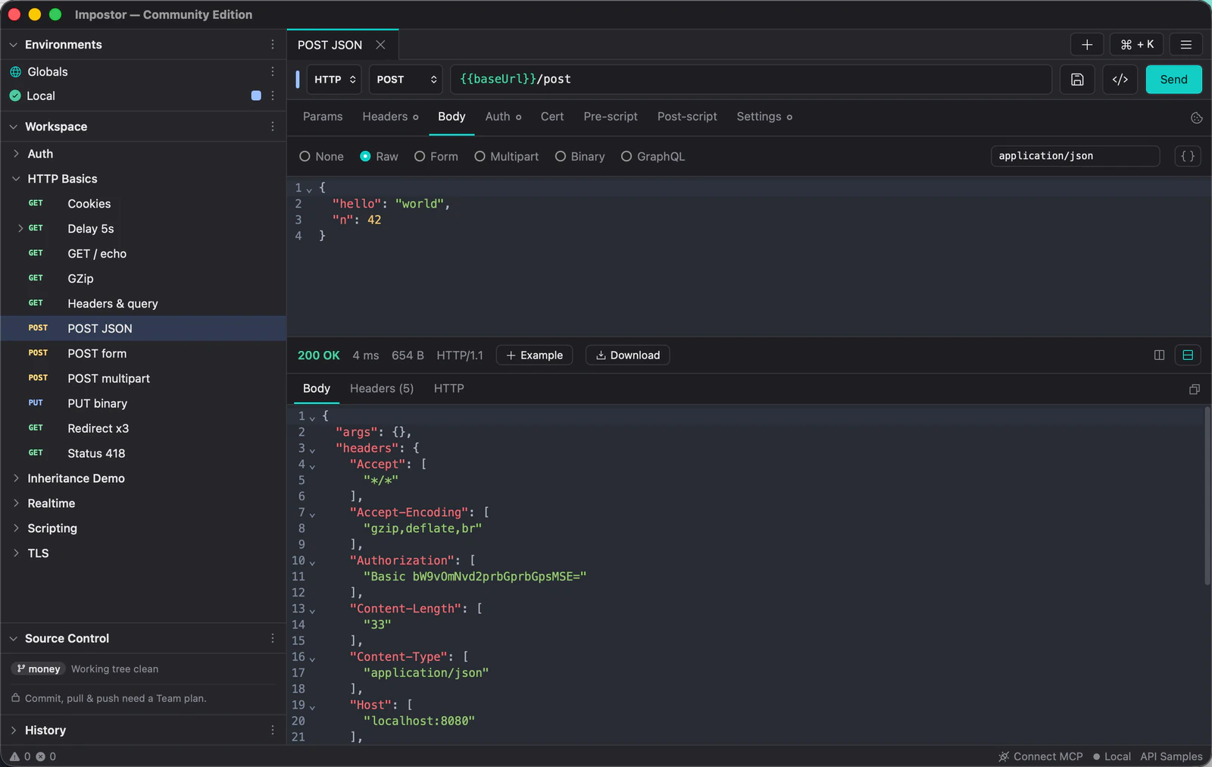Click the application/json content type field

click(x=1075, y=156)
